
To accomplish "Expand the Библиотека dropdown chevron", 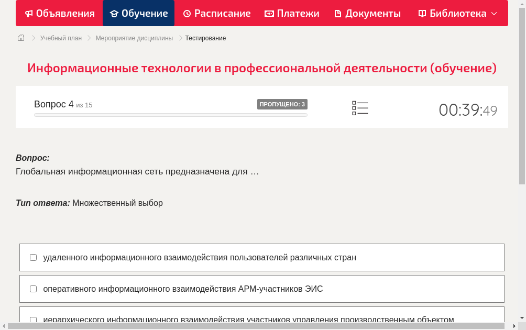I will [x=495, y=14].
